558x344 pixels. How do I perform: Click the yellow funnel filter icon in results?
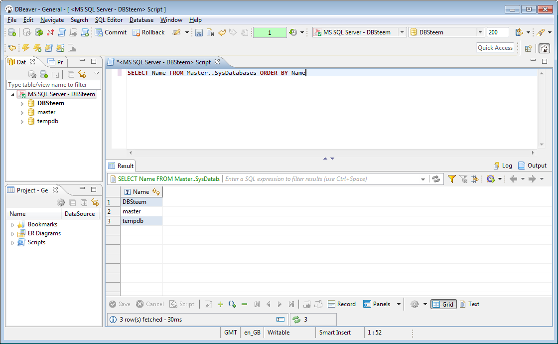pos(451,179)
